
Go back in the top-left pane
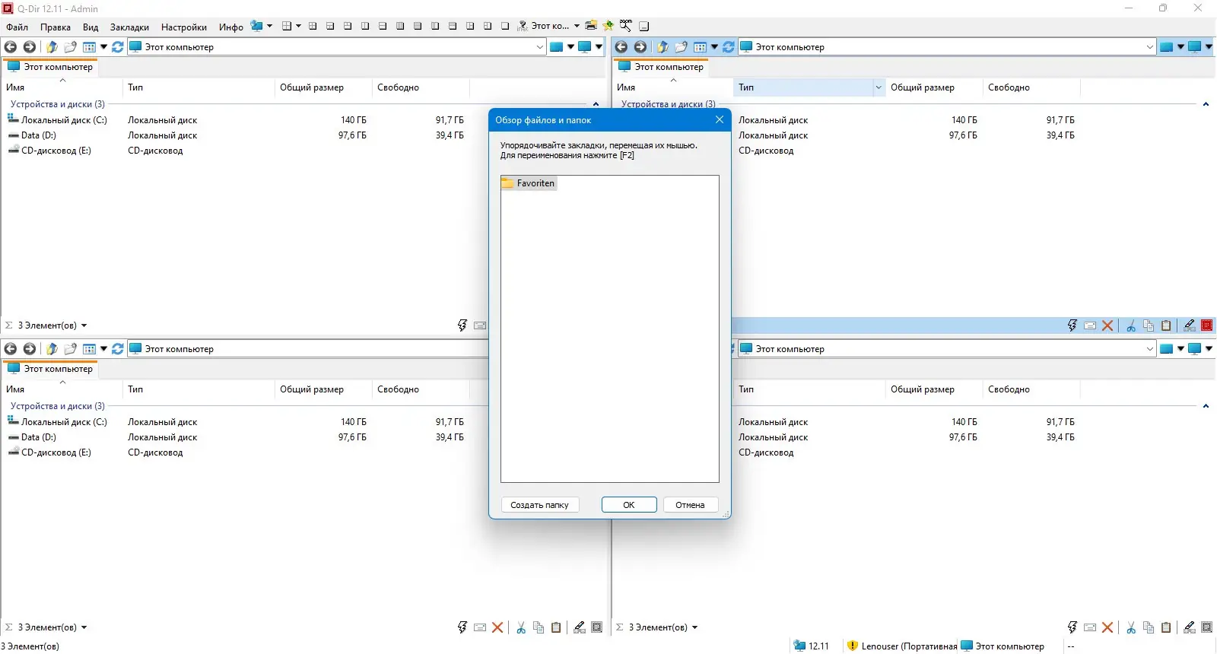[11, 47]
